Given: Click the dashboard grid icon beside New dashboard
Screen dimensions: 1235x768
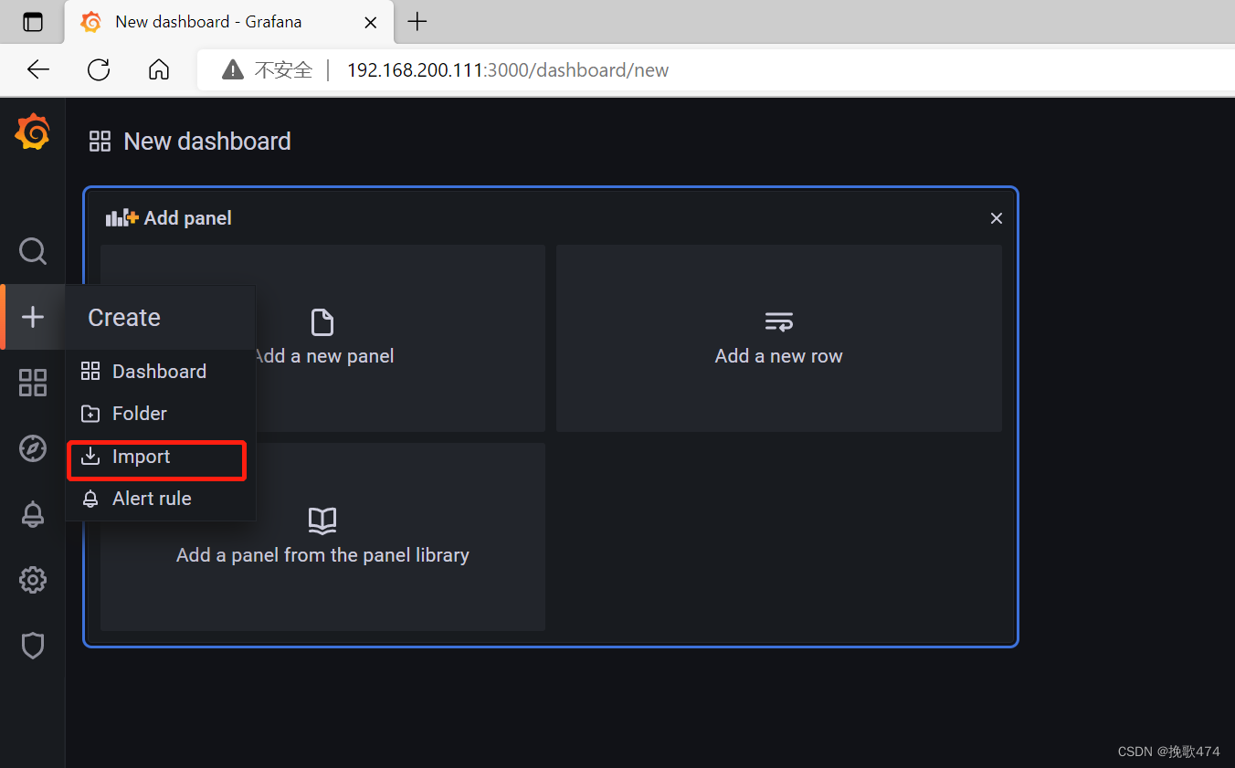Looking at the screenshot, I should click(x=100, y=141).
